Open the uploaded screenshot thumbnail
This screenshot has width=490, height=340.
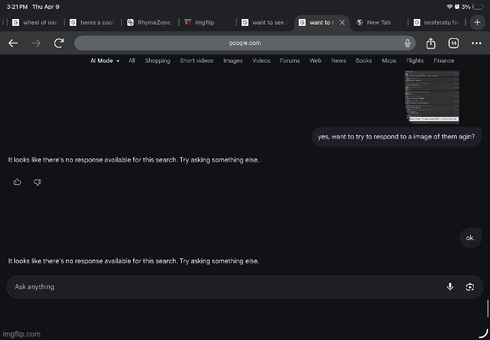tap(432, 97)
